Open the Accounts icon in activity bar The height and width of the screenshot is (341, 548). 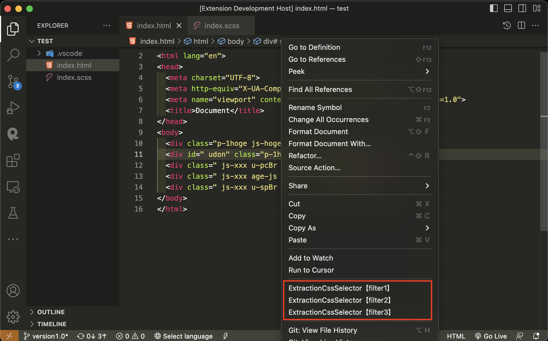click(13, 291)
